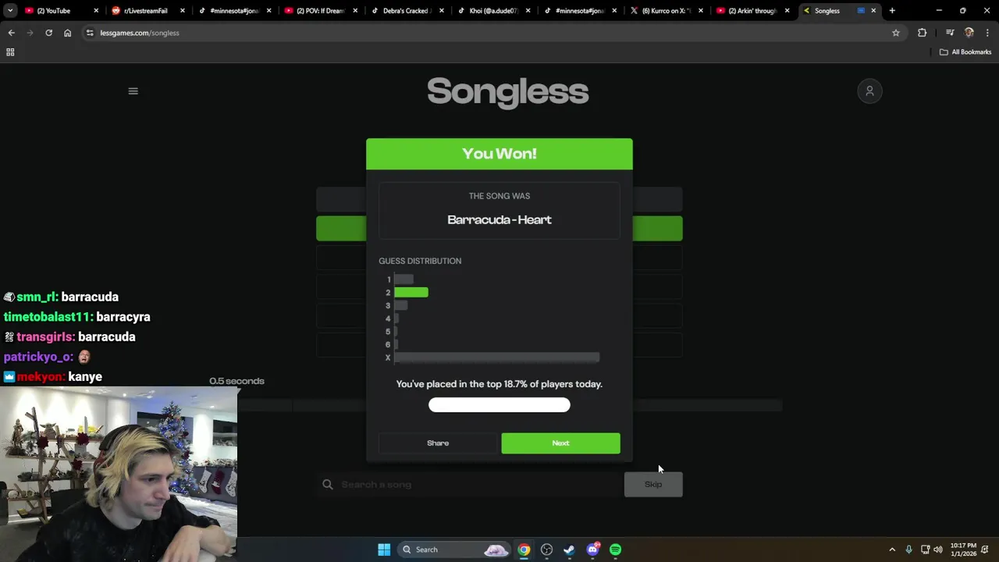Open Chrome from the taskbar

[x=524, y=550]
